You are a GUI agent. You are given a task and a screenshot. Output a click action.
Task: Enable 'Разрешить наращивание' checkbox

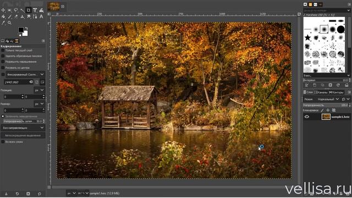click(3, 62)
